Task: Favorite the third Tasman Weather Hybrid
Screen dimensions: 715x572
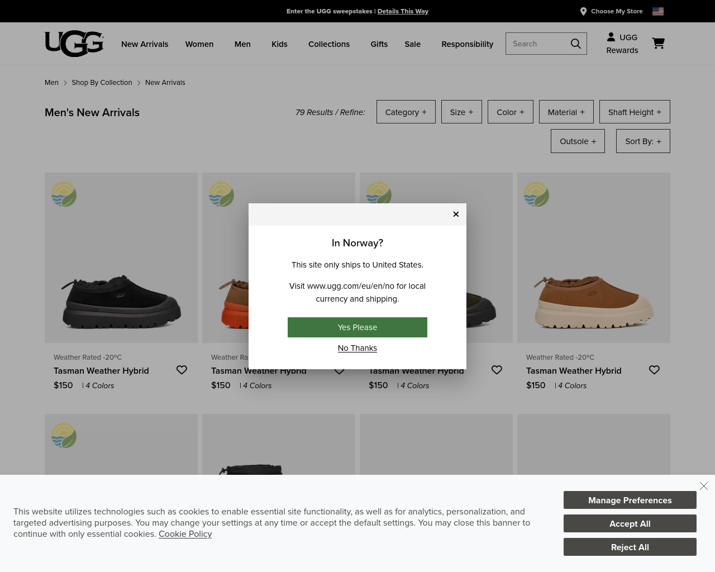Action: (497, 370)
